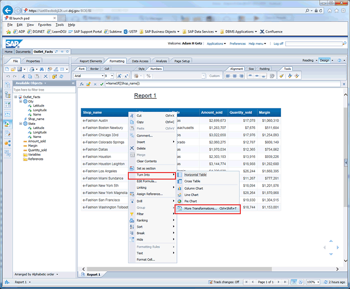Click the search magnifier icon near Log off
Screen dimensions: 350x289
click(x=345, y=43)
